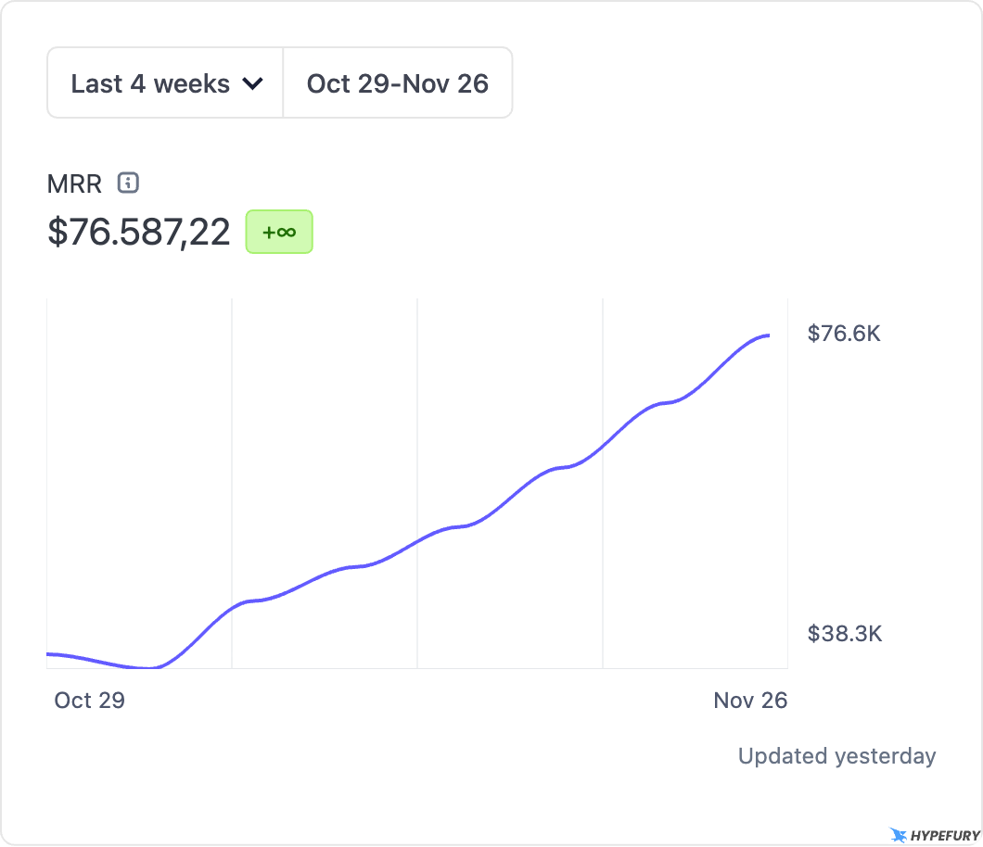Click the first vertical gridline in the chart
This screenshot has width=983, height=847.
tap(232, 463)
